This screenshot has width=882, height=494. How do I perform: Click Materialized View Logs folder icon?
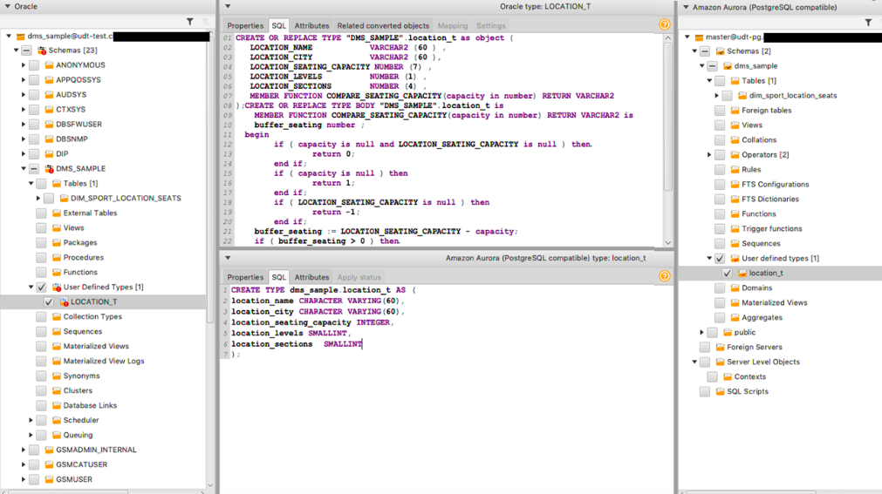click(x=56, y=361)
